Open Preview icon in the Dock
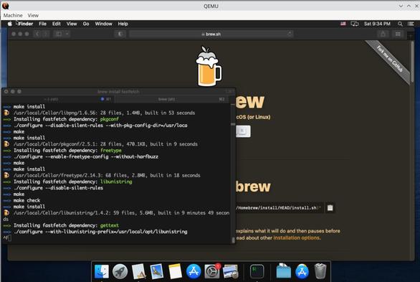The image size is (420, 282). point(157,271)
